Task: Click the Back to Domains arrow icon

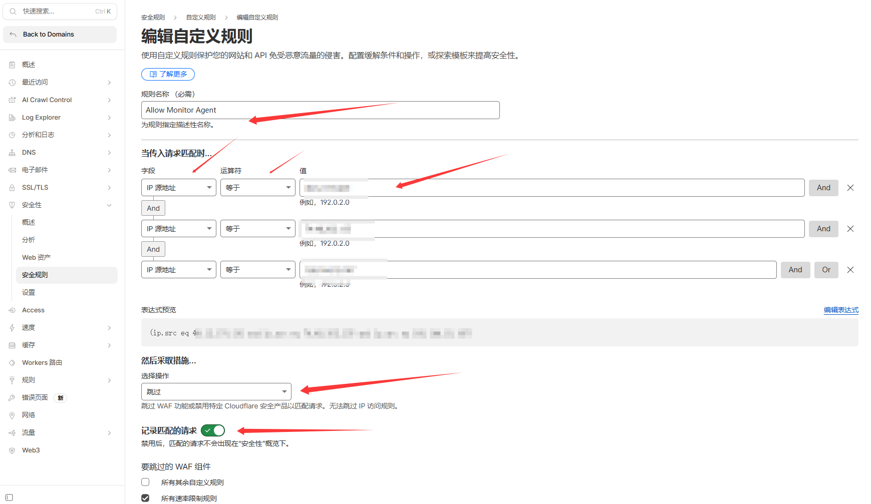Action: point(14,35)
